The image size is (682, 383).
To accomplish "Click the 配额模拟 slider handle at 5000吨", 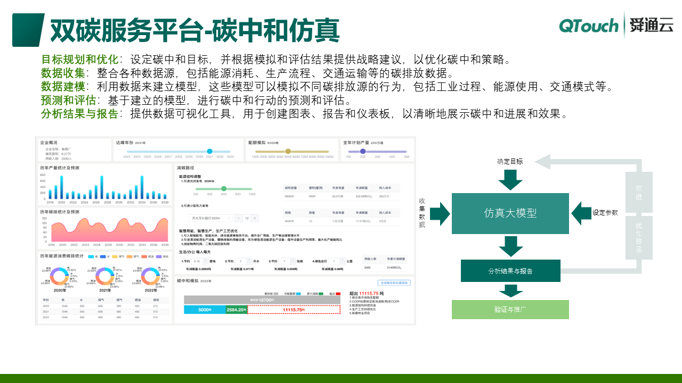I will click(x=288, y=151).
